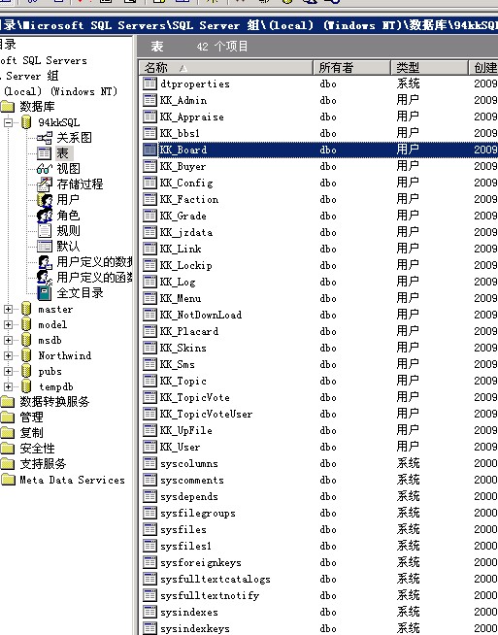Select the KK_Log table row
498x635 pixels.
click(318, 282)
